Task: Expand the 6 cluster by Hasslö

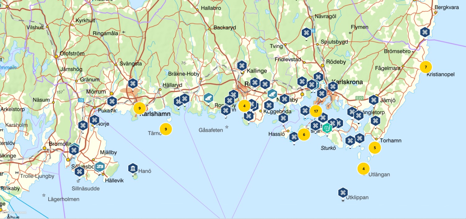Action: pos(304,135)
